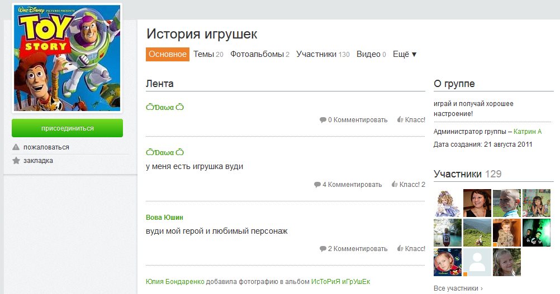Open Dawa profile above 'у меня есть игрушка вуди'
Viewport: 560px width, 294px height.
coord(165,152)
